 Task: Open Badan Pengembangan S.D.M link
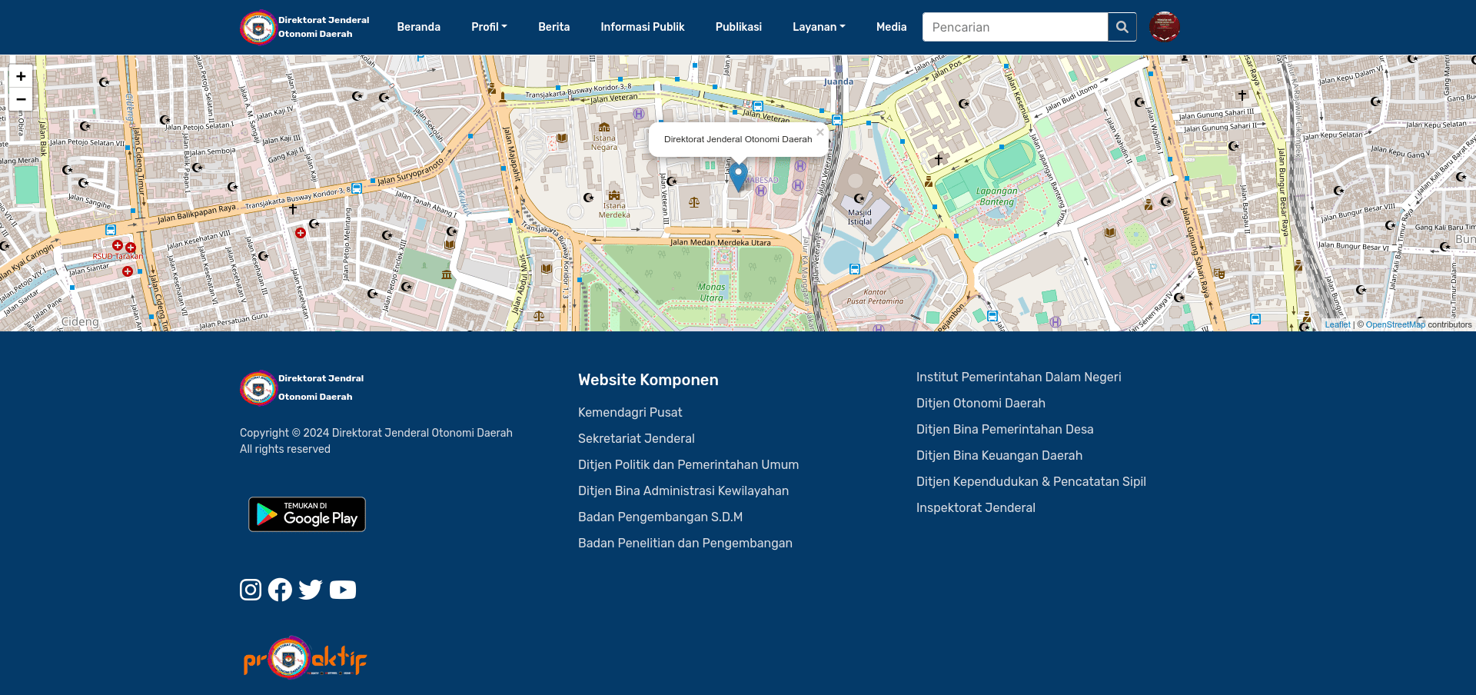coord(660,517)
